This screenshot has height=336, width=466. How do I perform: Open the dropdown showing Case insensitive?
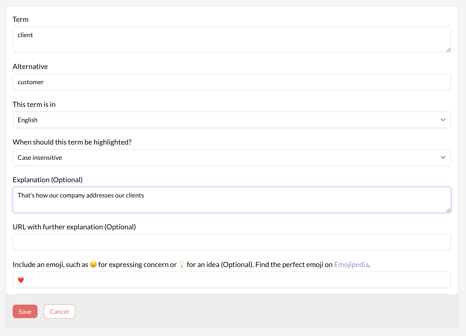pos(232,157)
